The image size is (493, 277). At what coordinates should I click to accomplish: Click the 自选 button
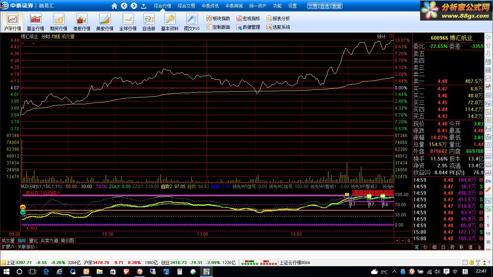tap(324, 6)
